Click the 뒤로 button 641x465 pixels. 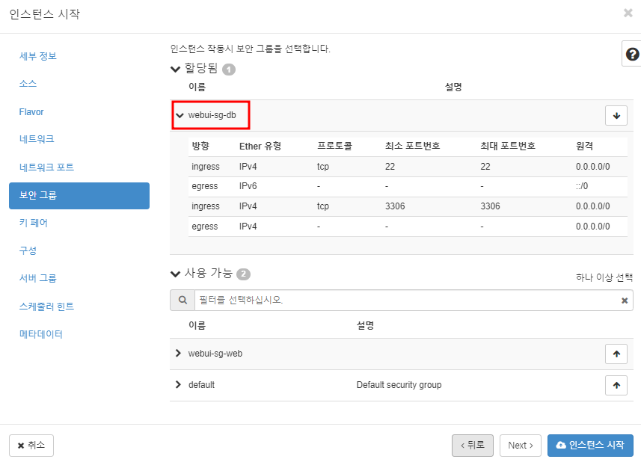pyautogui.click(x=472, y=445)
